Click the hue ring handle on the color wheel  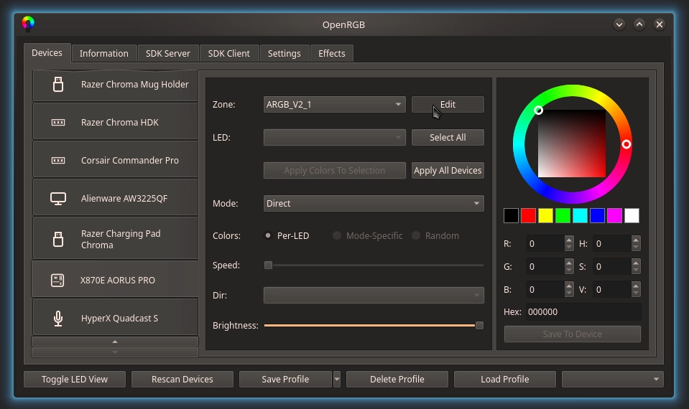tap(626, 144)
